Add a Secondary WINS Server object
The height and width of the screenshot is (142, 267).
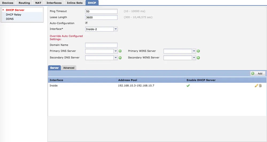(198, 58)
